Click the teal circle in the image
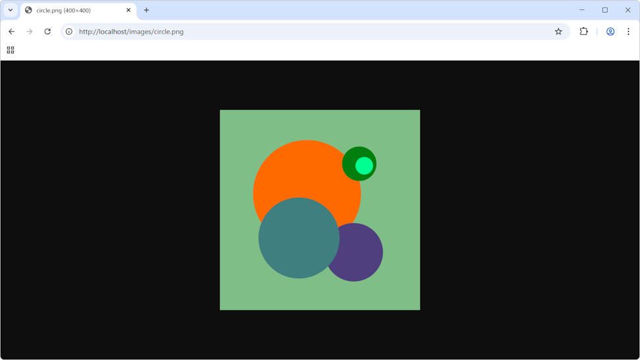Image resolution: width=640 pixels, height=360 pixels. (298, 239)
